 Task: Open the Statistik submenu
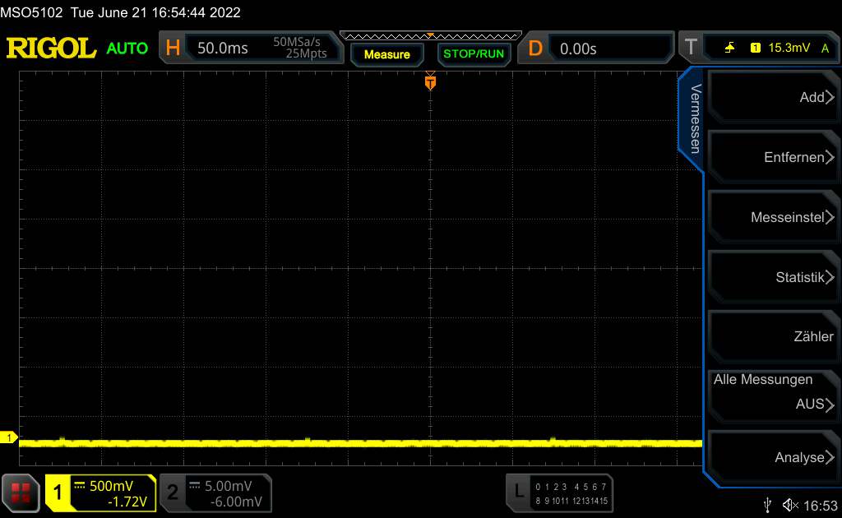pos(771,277)
